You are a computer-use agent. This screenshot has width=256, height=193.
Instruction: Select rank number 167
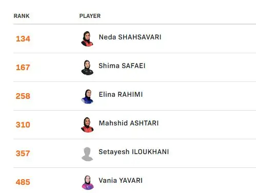(x=23, y=68)
